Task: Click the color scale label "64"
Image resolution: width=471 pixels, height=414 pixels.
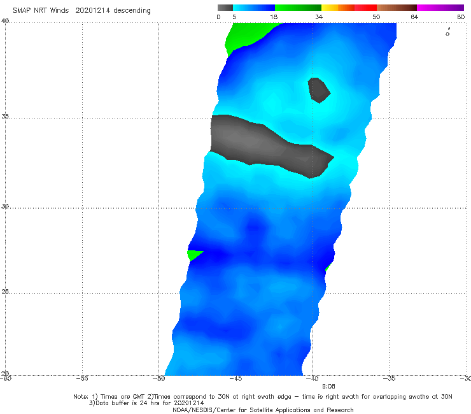Action: [414, 17]
